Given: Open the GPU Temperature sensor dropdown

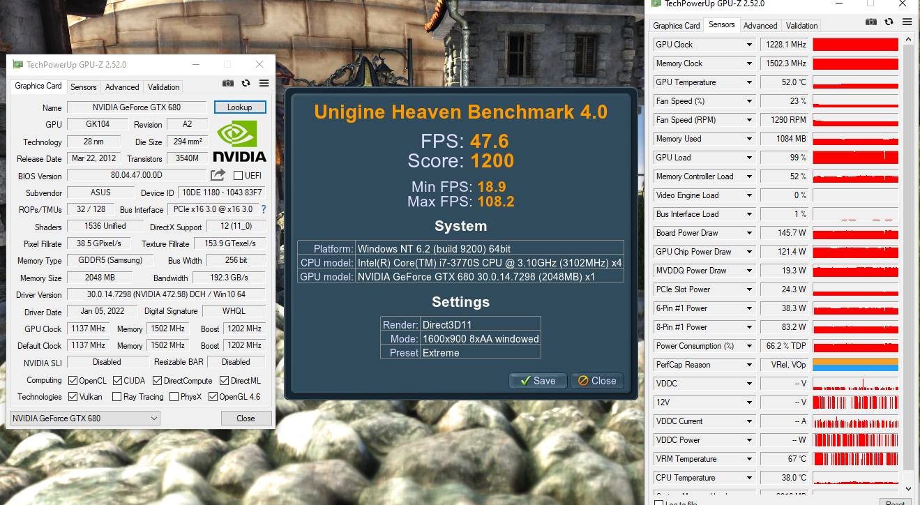Looking at the screenshot, I should click(750, 82).
